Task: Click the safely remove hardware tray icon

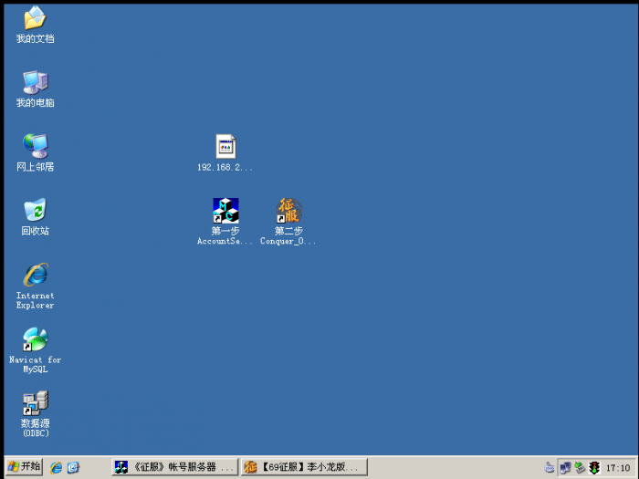Action: click(x=580, y=467)
